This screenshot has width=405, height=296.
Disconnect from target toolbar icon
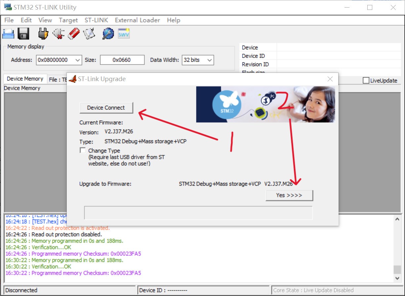59,33
